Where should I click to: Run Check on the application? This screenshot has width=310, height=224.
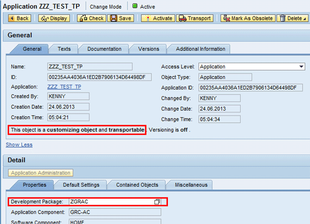point(91,18)
